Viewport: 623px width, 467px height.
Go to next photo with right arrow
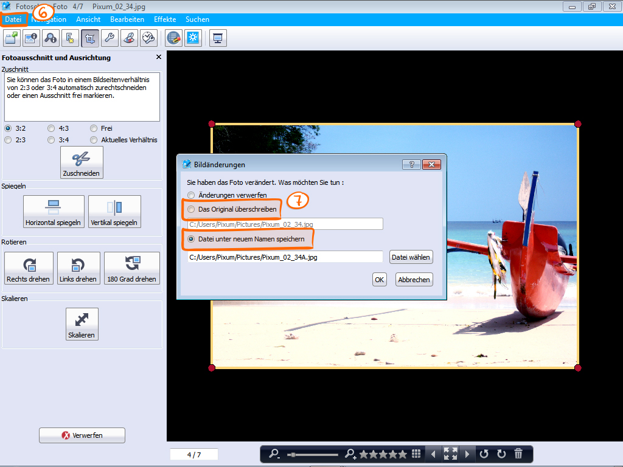click(x=467, y=454)
